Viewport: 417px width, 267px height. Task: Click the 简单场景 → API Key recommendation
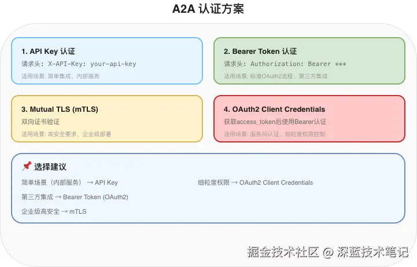point(69,182)
